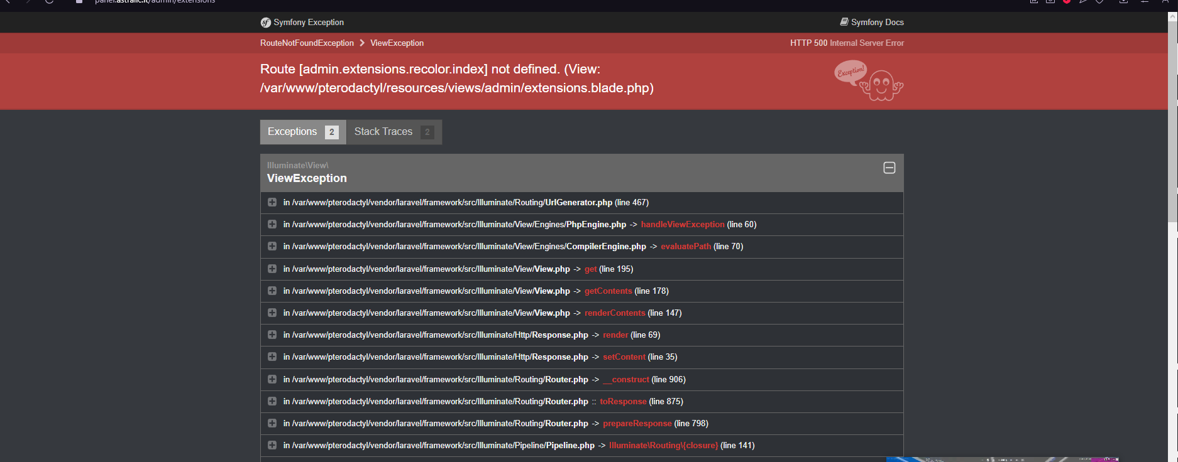The width and height of the screenshot is (1178, 462).
Task: Click the Illuminate\Routing\{closure} text
Action: tap(664, 446)
